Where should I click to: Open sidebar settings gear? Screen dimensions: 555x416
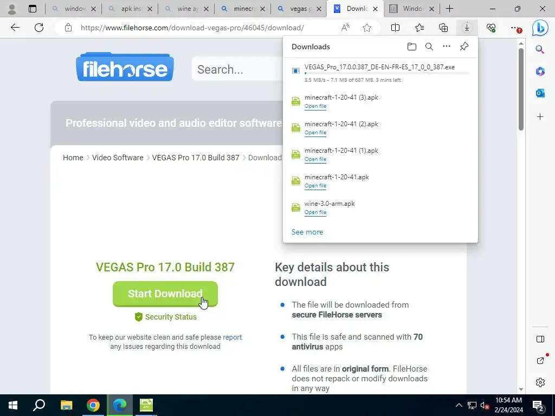tap(540, 382)
